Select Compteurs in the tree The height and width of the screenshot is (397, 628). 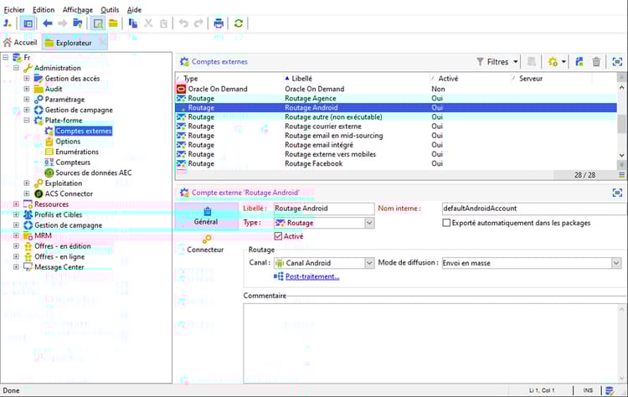point(73,162)
